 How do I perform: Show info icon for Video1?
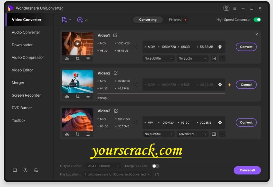pyautogui.click(x=222, y=59)
